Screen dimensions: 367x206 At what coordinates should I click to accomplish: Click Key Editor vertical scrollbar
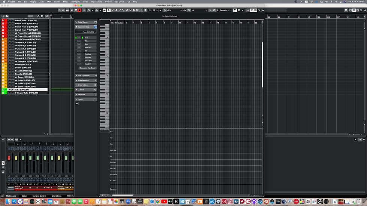[263, 65]
